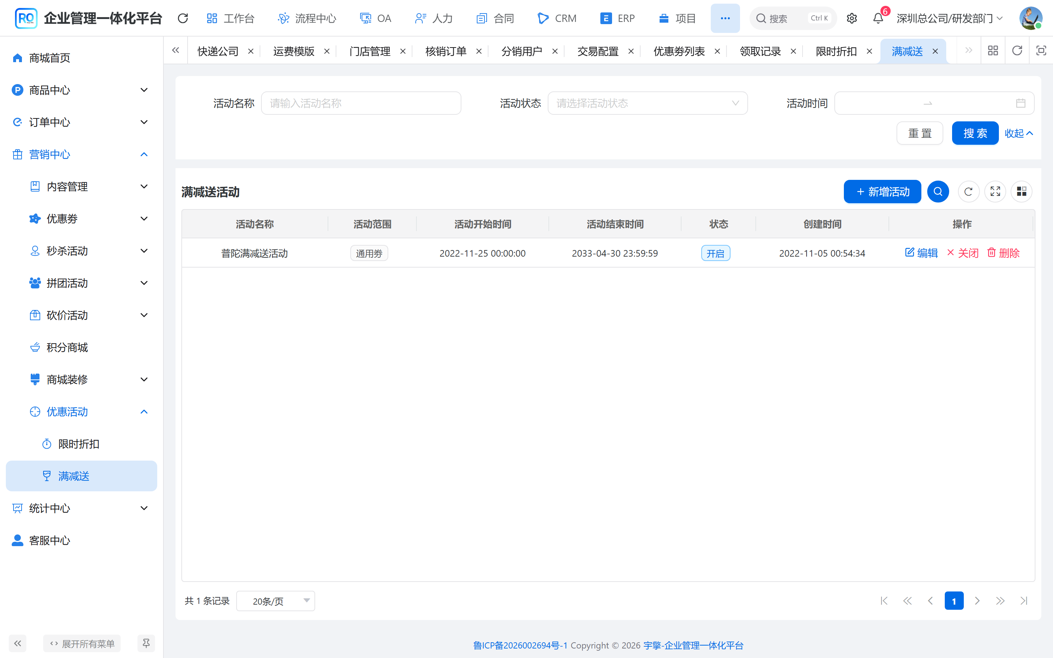Open 积分商城 in sidebar

point(82,347)
